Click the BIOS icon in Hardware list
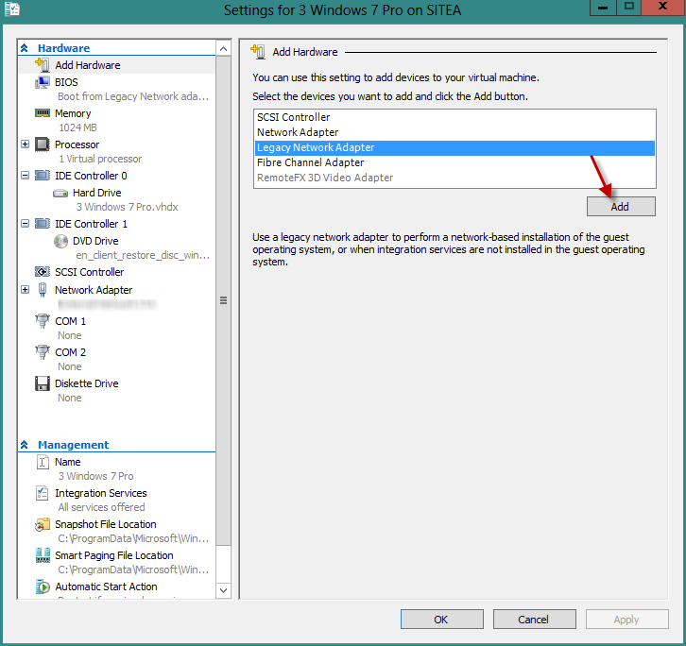This screenshot has height=646, width=686. pos(43,83)
